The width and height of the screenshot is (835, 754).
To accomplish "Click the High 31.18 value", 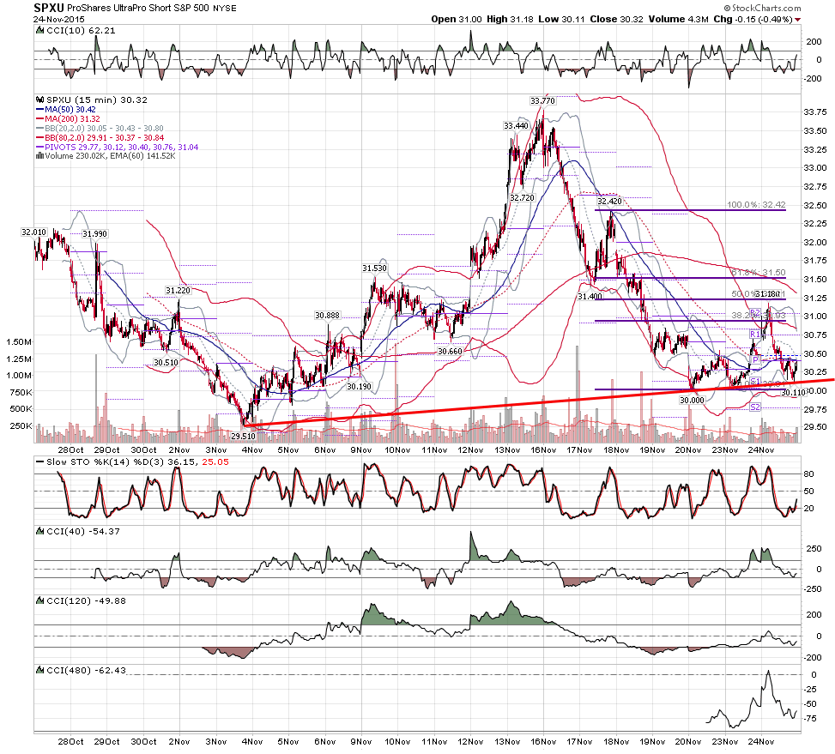I will click(510, 19).
